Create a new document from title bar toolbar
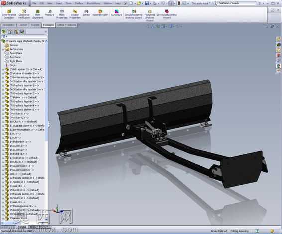Image resolution: width=282 pixels, height=234 pixels. tap(131, 3)
